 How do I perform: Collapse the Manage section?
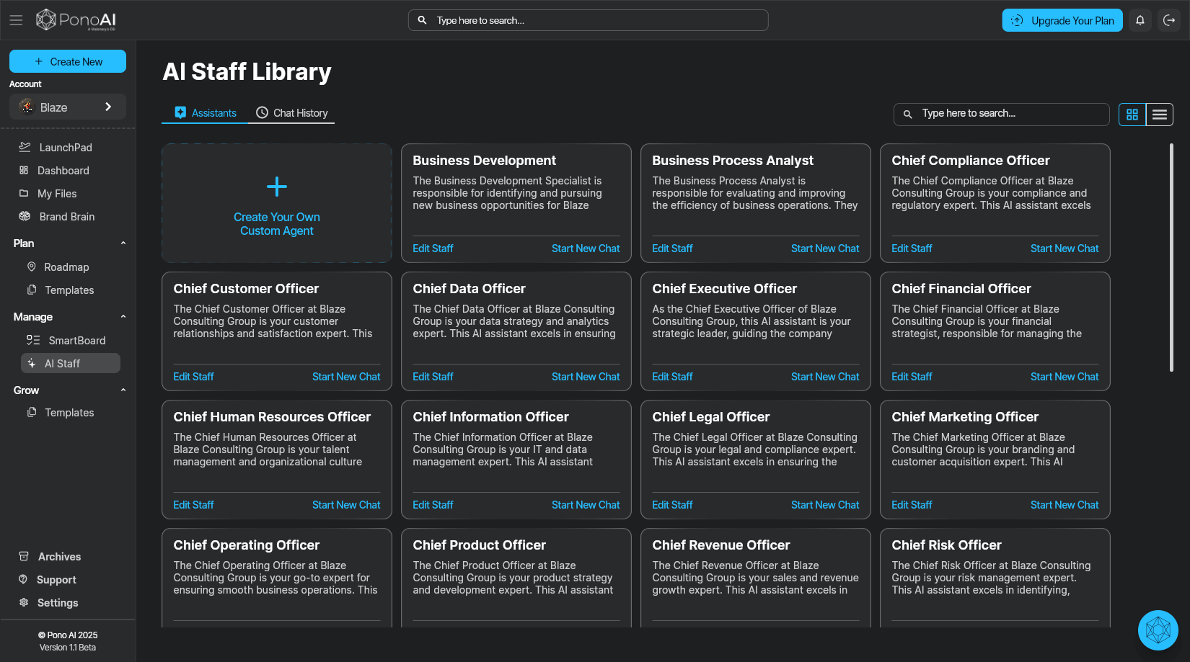[x=123, y=317]
